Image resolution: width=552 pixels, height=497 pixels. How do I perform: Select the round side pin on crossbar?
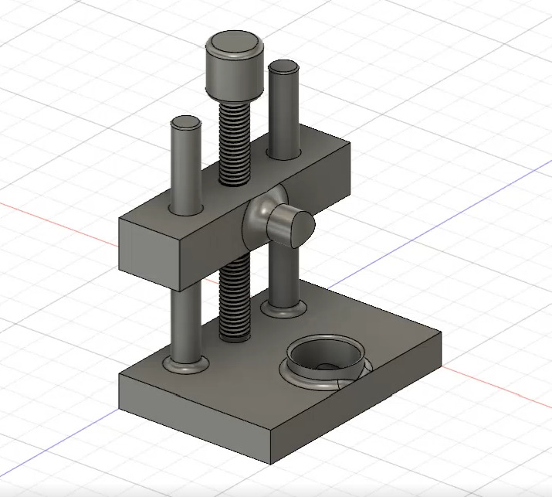(x=290, y=226)
